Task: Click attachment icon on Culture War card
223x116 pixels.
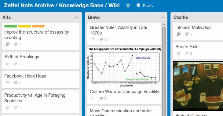Action: 101,99
